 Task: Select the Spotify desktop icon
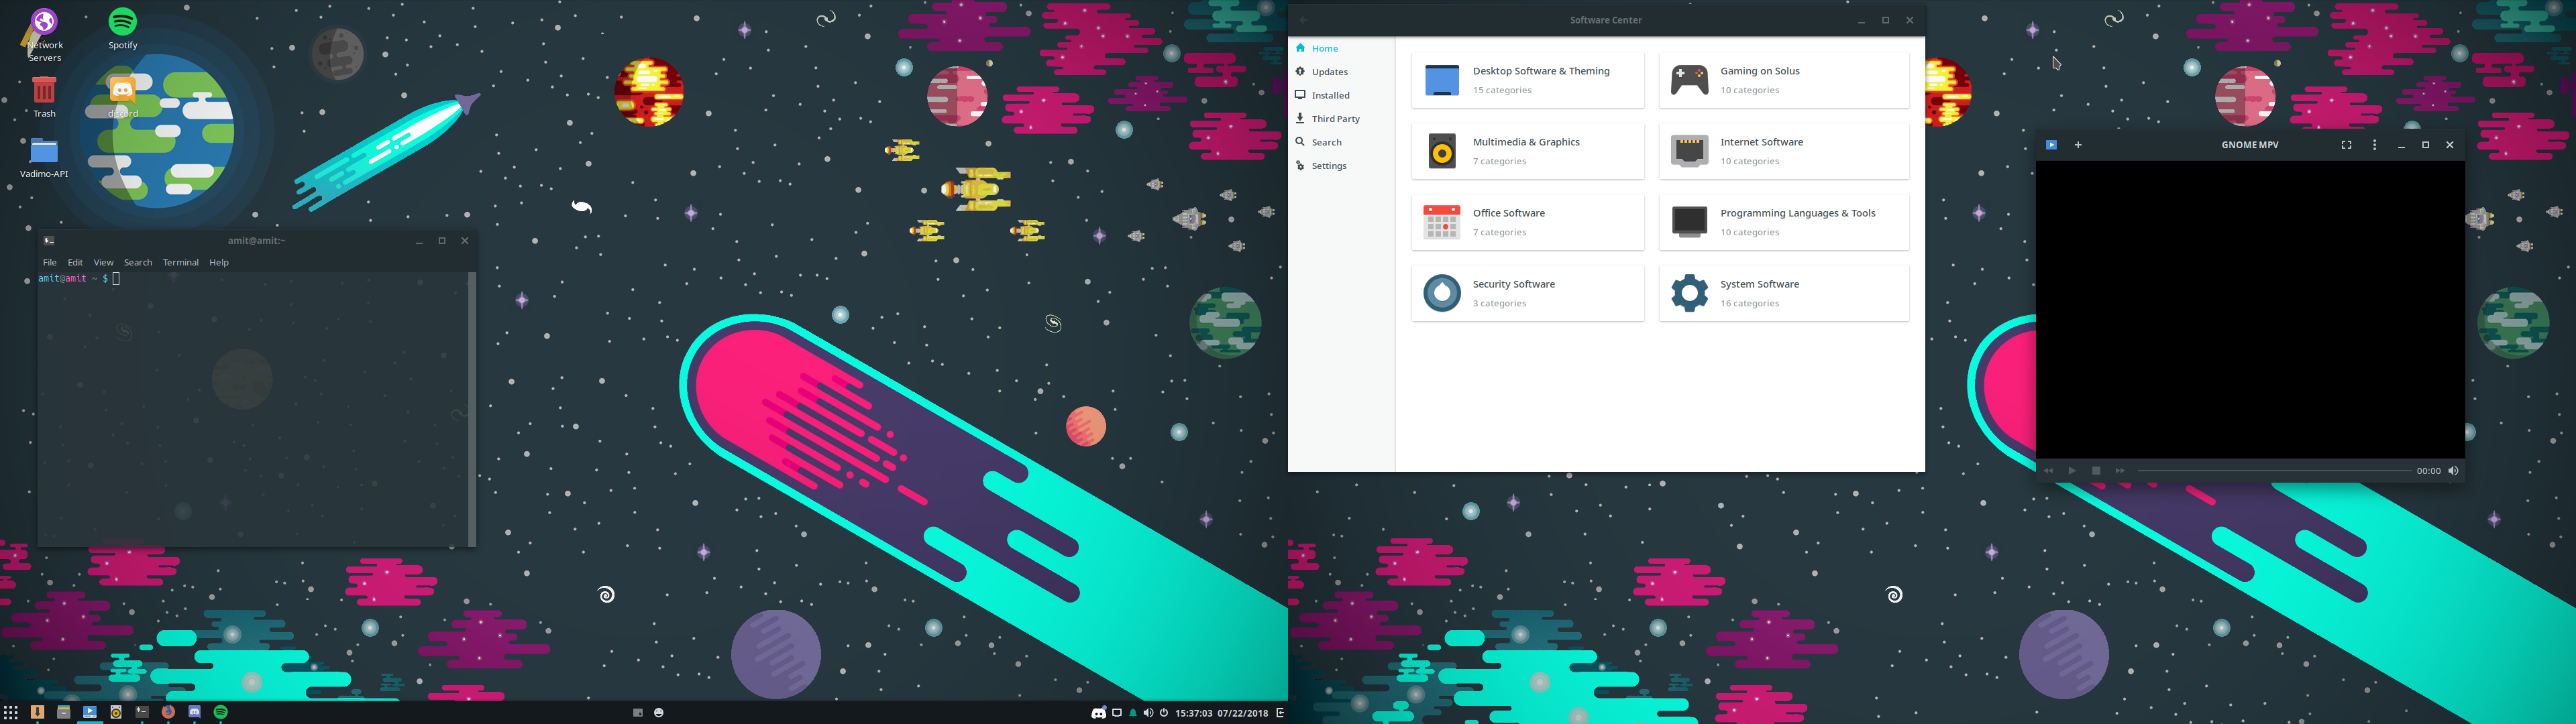coord(123,28)
